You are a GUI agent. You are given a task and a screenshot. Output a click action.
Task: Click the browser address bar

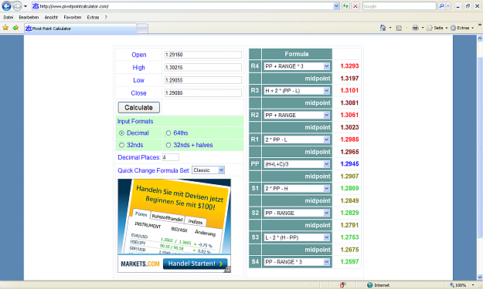click(182, 6)
